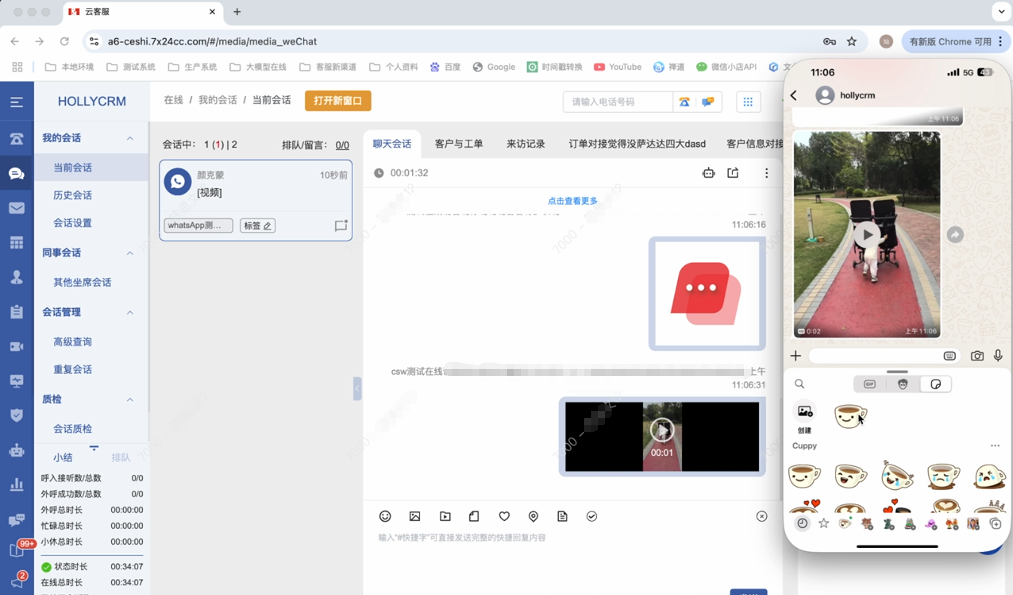The height and width of the screenshot is (595, 1013).
Task: Open Chrome tab search dropdown arrow
Action: pyautogui.click(x=1001, y=12)
